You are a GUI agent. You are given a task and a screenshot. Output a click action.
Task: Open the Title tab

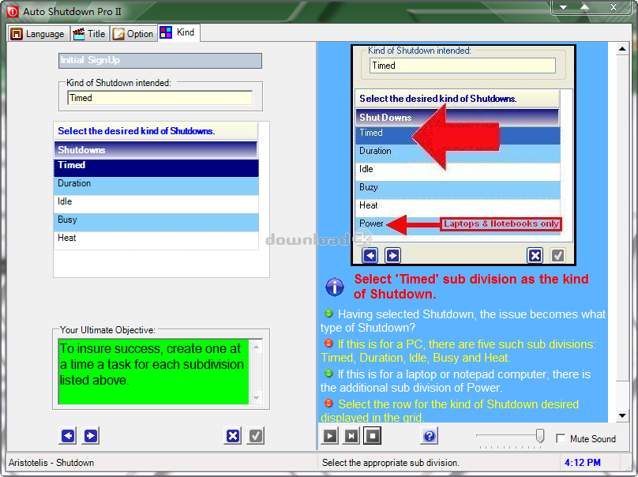[x=89, y=34]
